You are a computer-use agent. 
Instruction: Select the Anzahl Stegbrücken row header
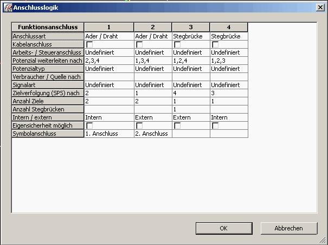(48, 109)
